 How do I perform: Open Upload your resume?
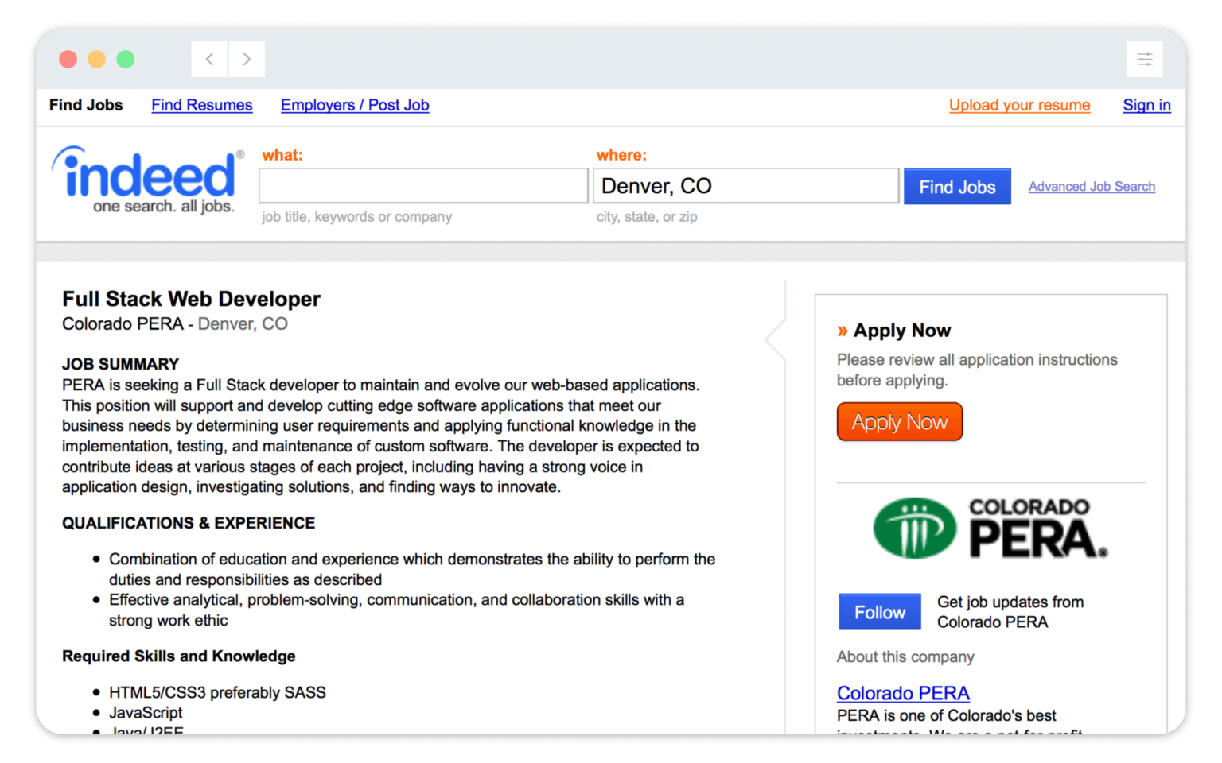(1019, 105)
